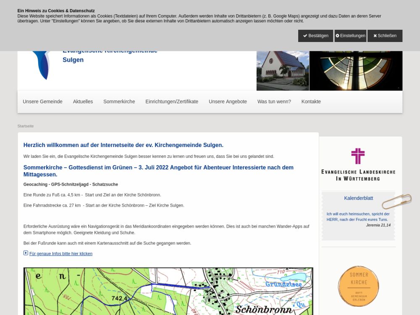
Task: Click the orange Sommerkirche round badge
Action: click(x=358, y=286)
